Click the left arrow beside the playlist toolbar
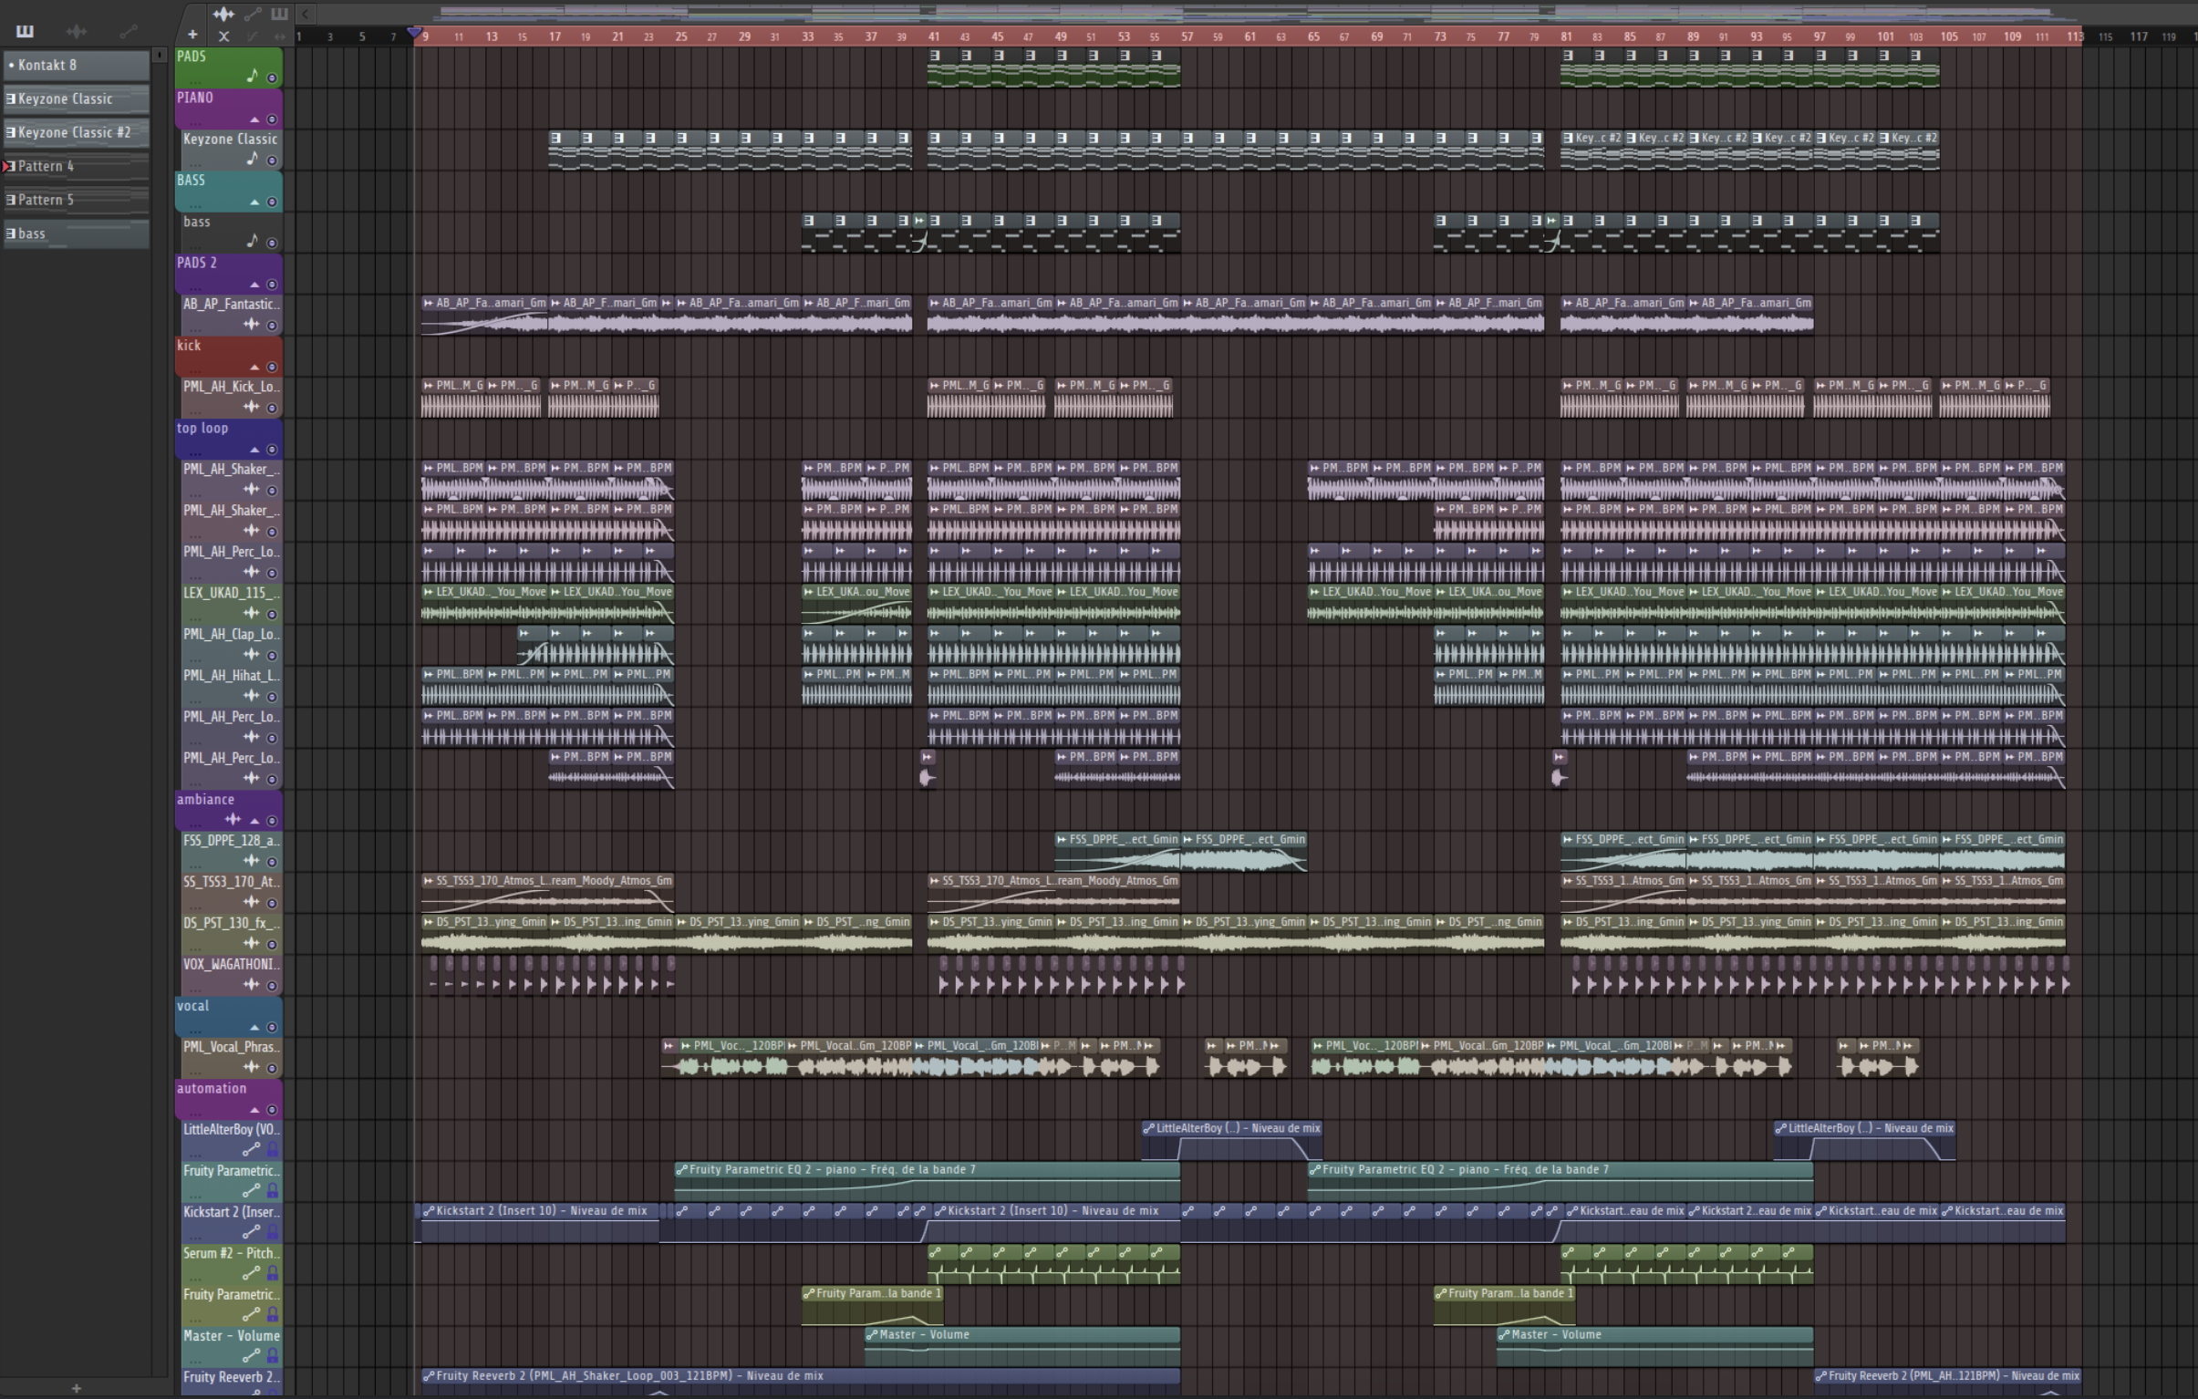The image size is (2198, 1399). click(306, 14)
